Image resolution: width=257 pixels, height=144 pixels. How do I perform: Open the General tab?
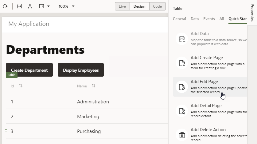point(180,19)
